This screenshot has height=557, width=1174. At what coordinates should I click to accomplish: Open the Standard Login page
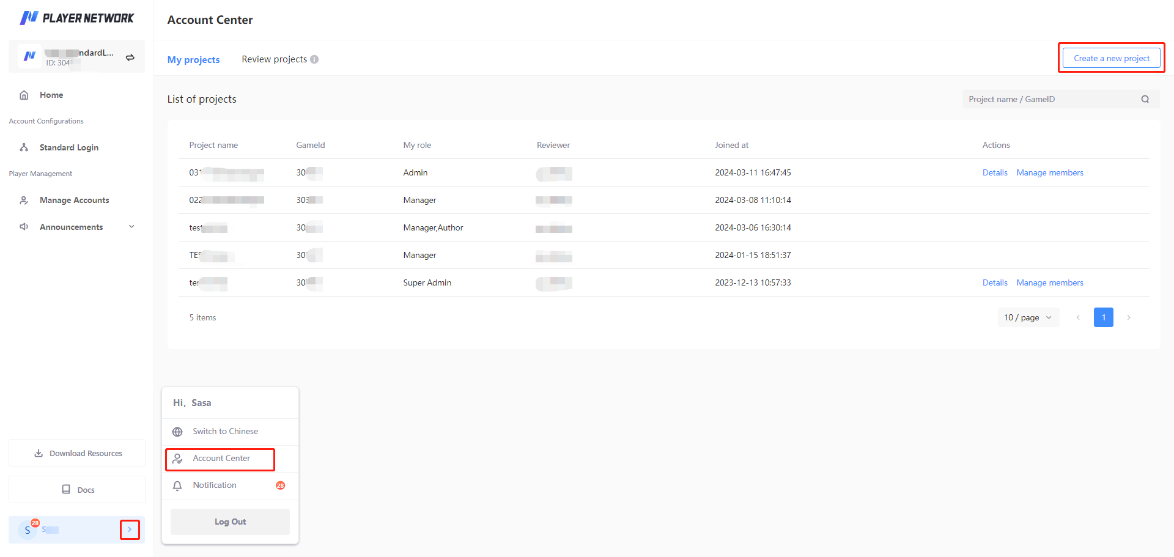[x=68, y=147]
